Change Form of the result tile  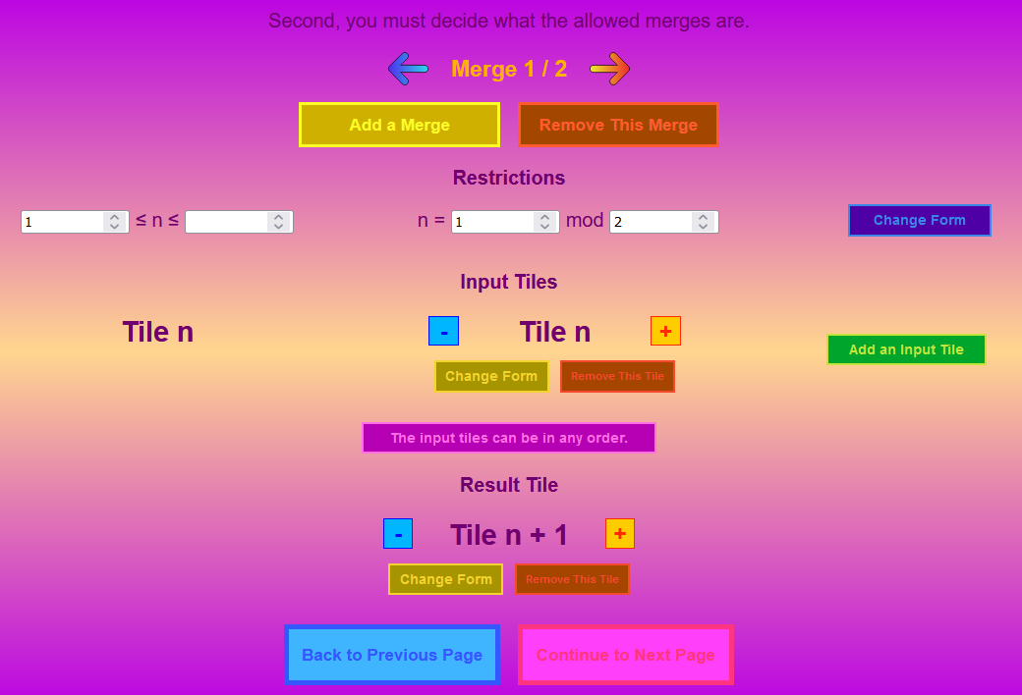click(x=445, y=579)
